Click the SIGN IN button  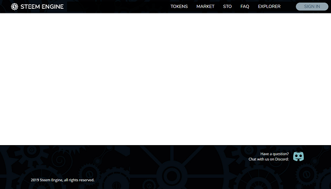pyautogui.click(x=312, y=7)
